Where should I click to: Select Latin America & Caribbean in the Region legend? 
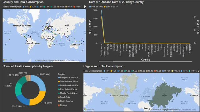(x=69, y=85)
